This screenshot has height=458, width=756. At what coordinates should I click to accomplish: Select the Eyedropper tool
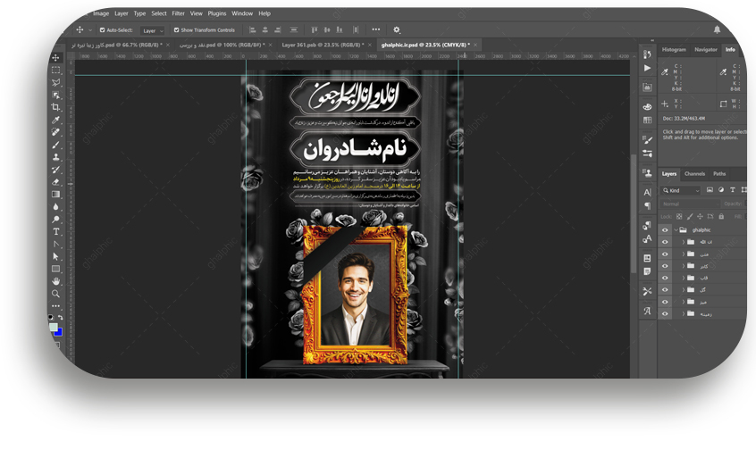pos(56,120)
